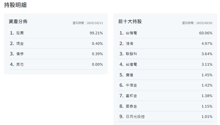Click the 富邦金 holding
Viewport: 220px width, 125px height.
click(131, 96)
